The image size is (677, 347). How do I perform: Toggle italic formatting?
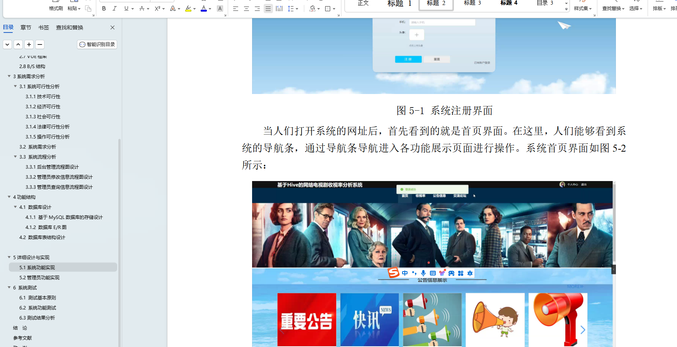click(x=114, y=9)
